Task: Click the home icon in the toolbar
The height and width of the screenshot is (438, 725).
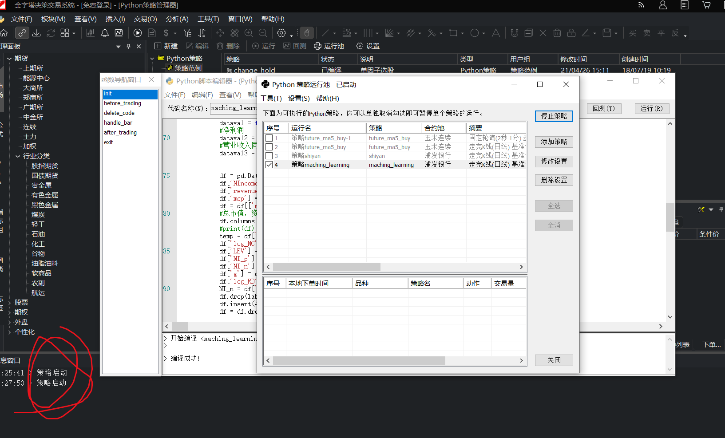Action: pos(4,33)
